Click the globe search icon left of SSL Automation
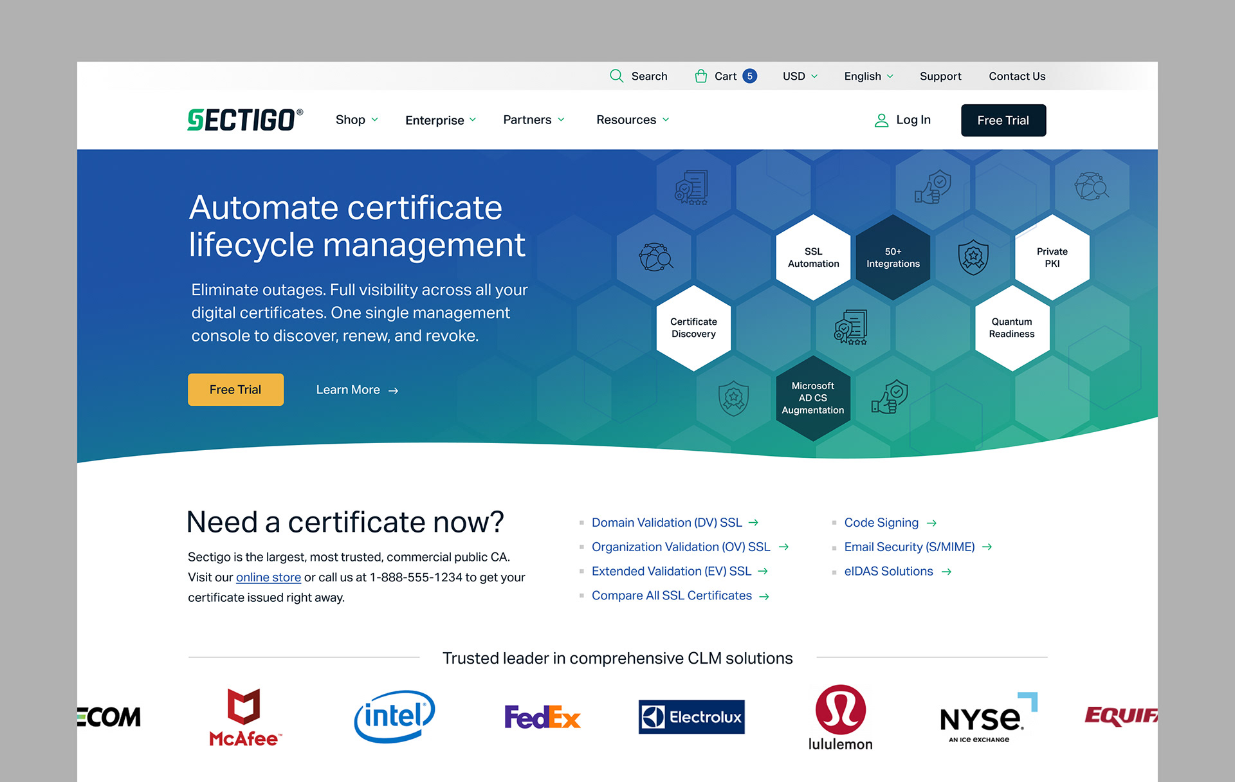The width and height of the screenshot is (1235, 782). (x=655, y=257)
